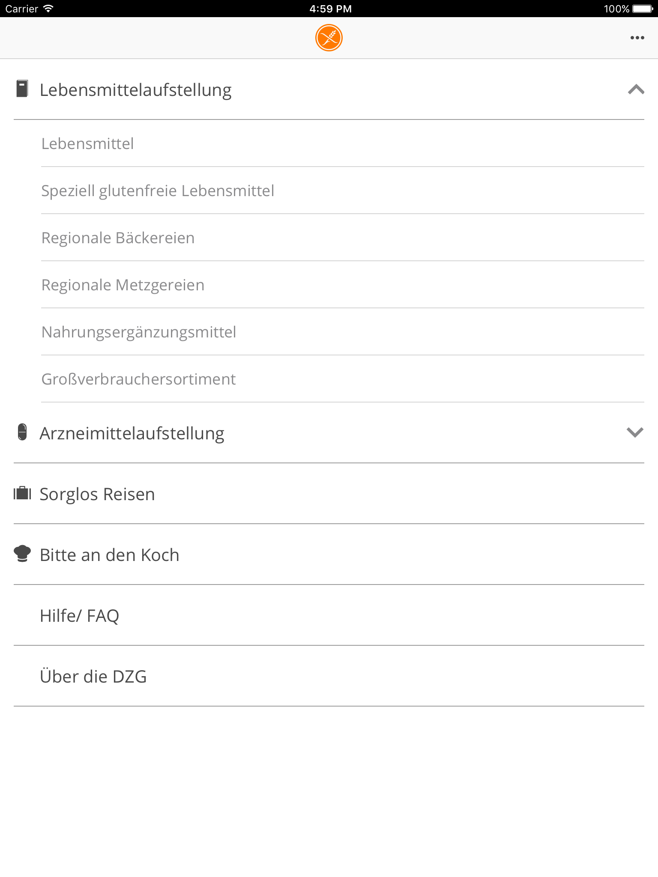
Task: Open Speziell glutenfreie Lebensmittel
Action: click(158, 190)
